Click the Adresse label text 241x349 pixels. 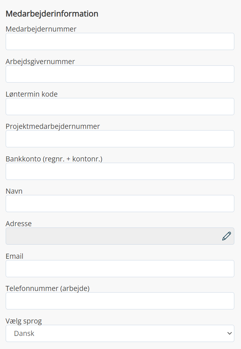coord(19,224)
